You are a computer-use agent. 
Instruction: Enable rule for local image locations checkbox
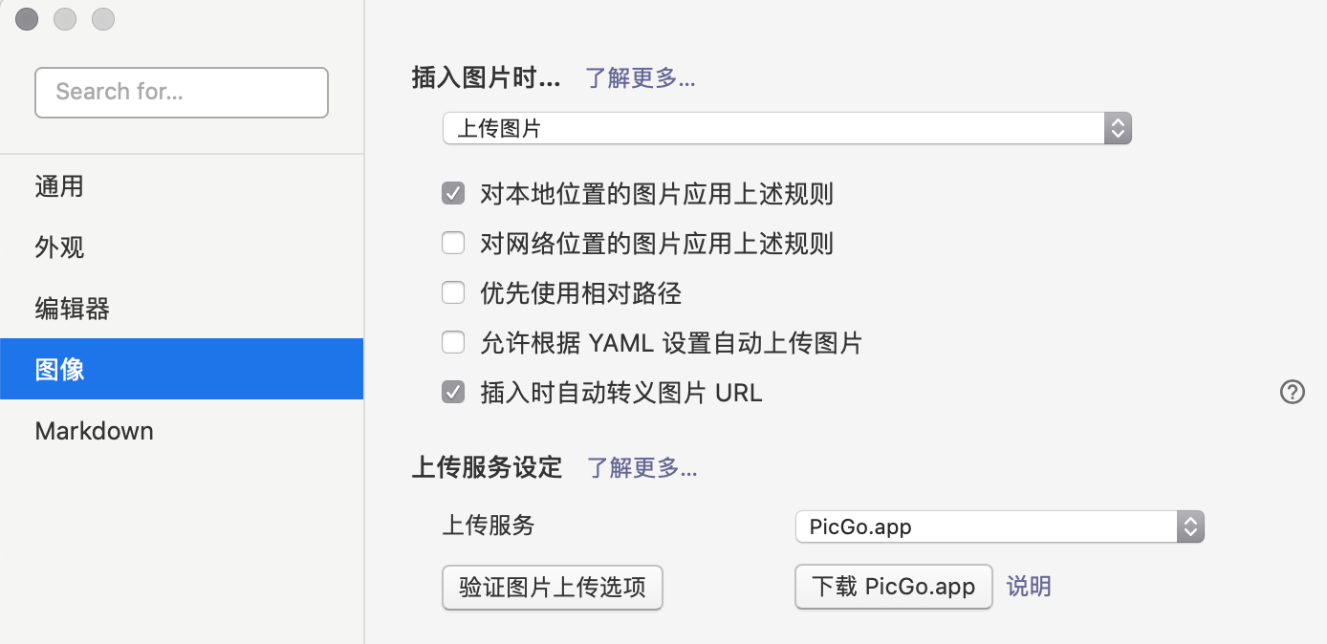tap(453, 194)
